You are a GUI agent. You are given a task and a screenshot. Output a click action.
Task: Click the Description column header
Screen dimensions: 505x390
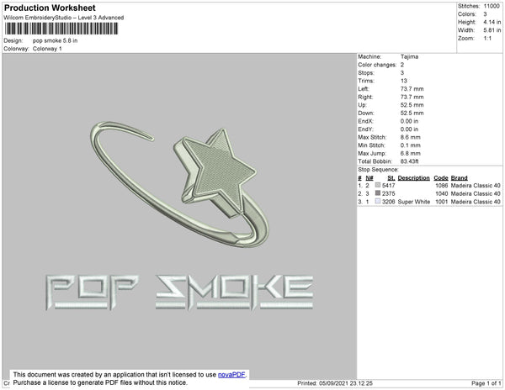pyautogui.click(x=413, y=178)
